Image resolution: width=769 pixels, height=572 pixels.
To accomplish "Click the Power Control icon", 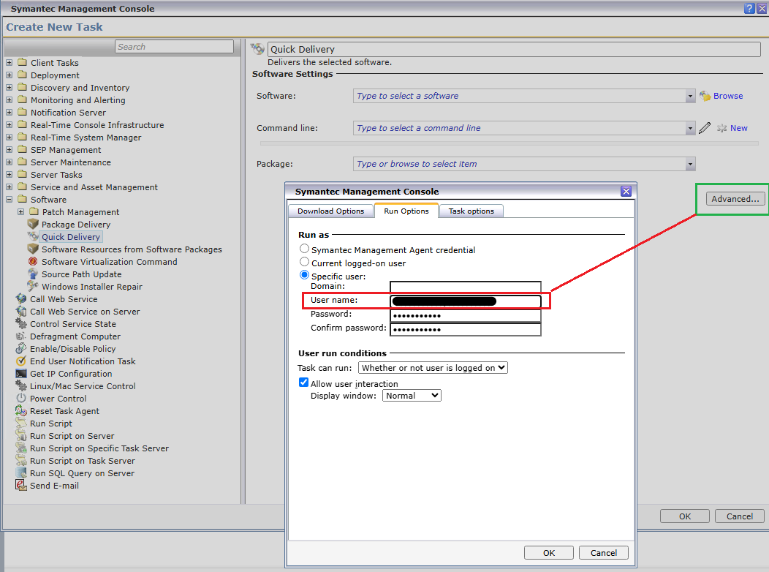I will [x=21, y=399].
